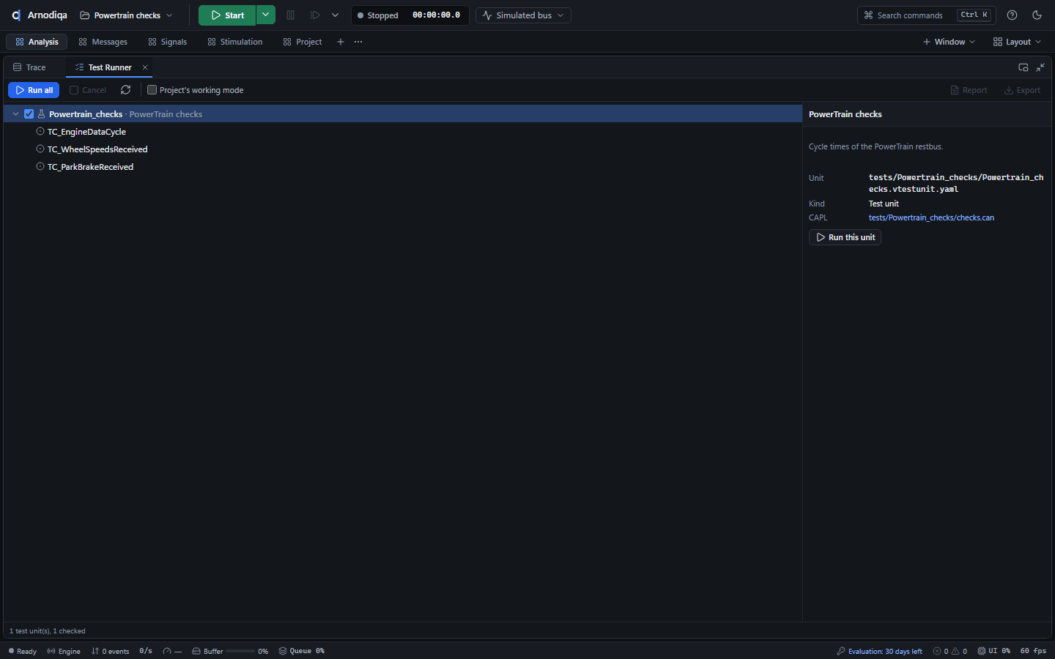This screenshot has height=659, width=1055.
Task: Open the tests/Powertrain_checks/checks.can link
Action: 931,217
